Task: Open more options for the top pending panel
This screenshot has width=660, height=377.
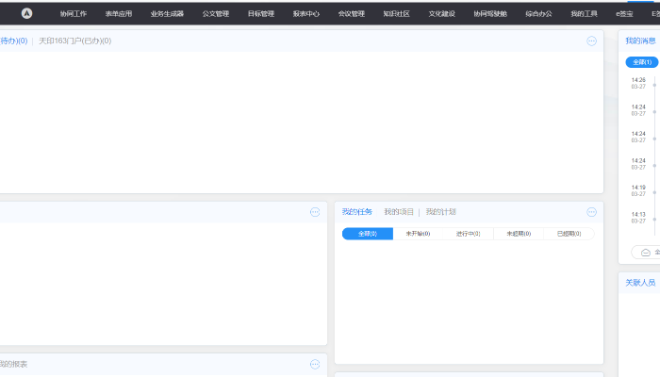Action: pos(591,41)
